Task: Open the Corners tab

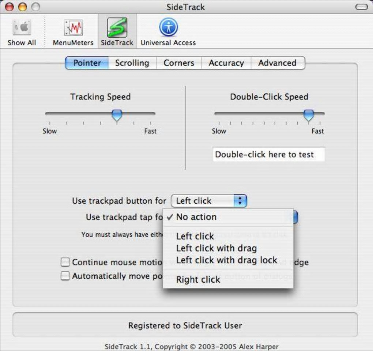Action: pos(179,63)
